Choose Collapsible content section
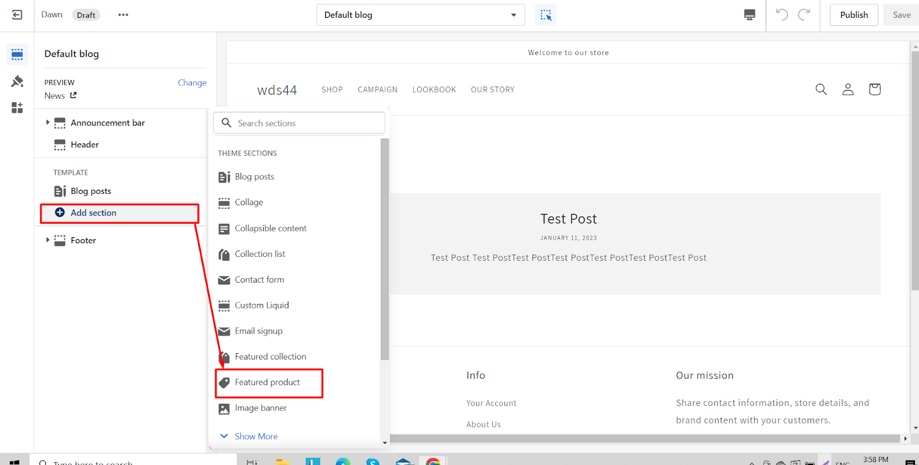 pos(271,228)
